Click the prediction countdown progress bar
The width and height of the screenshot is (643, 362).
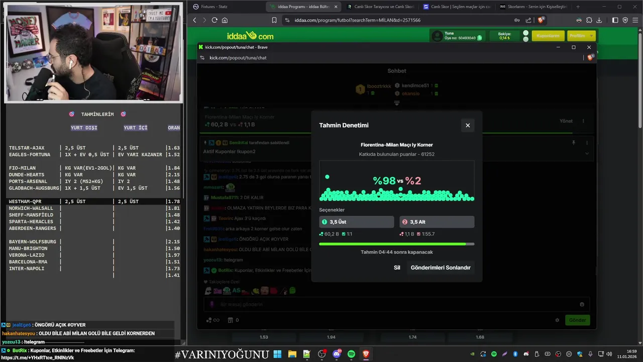[x=397, y=244]
